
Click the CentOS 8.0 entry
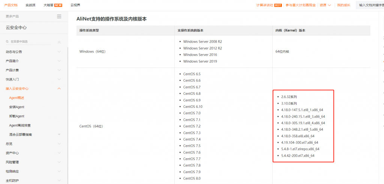[192, 178]
